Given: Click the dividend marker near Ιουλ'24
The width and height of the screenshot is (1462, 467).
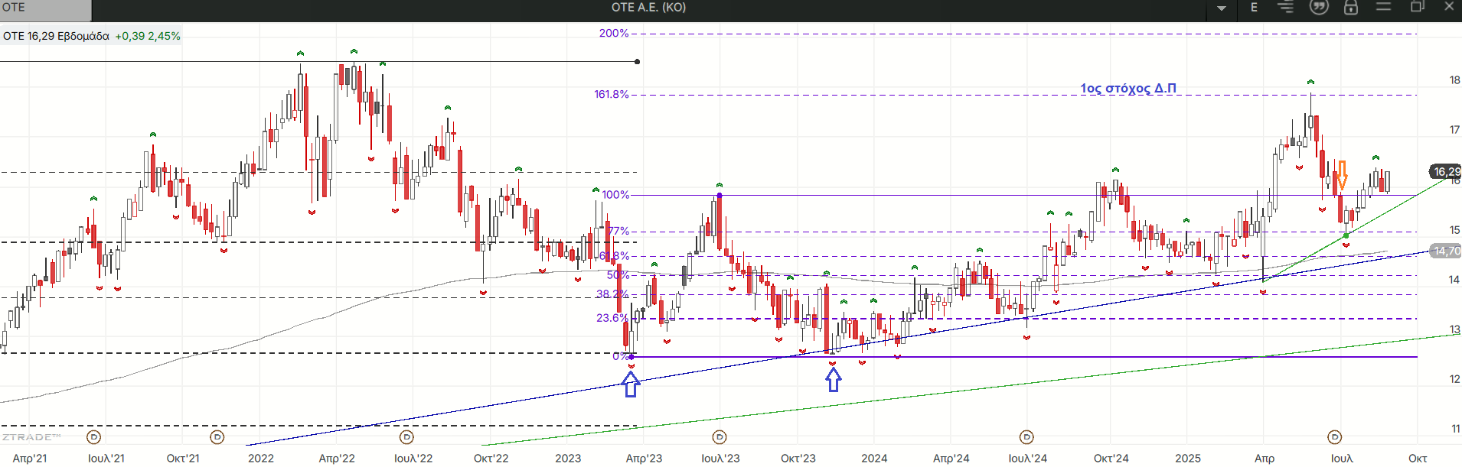Looking at the screenshot, I should [x=1026, y=437].
